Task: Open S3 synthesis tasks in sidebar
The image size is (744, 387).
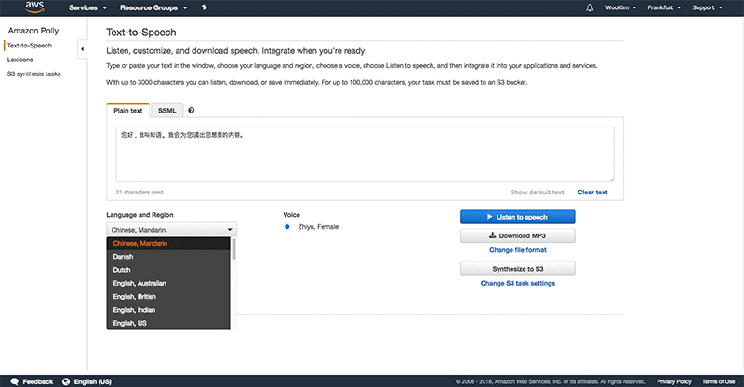Action: click(33, 73)
